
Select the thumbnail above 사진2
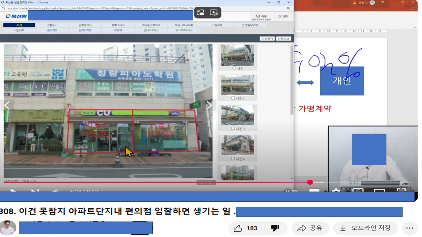[x=237, y=85]
